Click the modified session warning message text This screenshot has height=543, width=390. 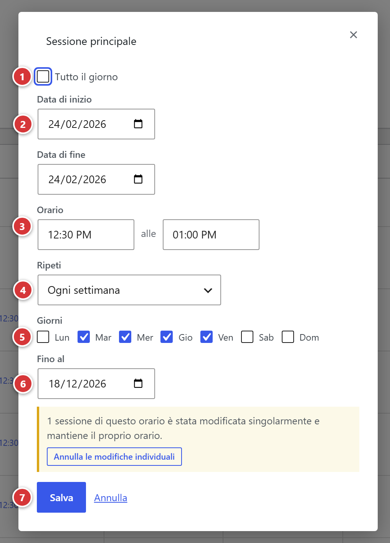(x=183, y=428)
